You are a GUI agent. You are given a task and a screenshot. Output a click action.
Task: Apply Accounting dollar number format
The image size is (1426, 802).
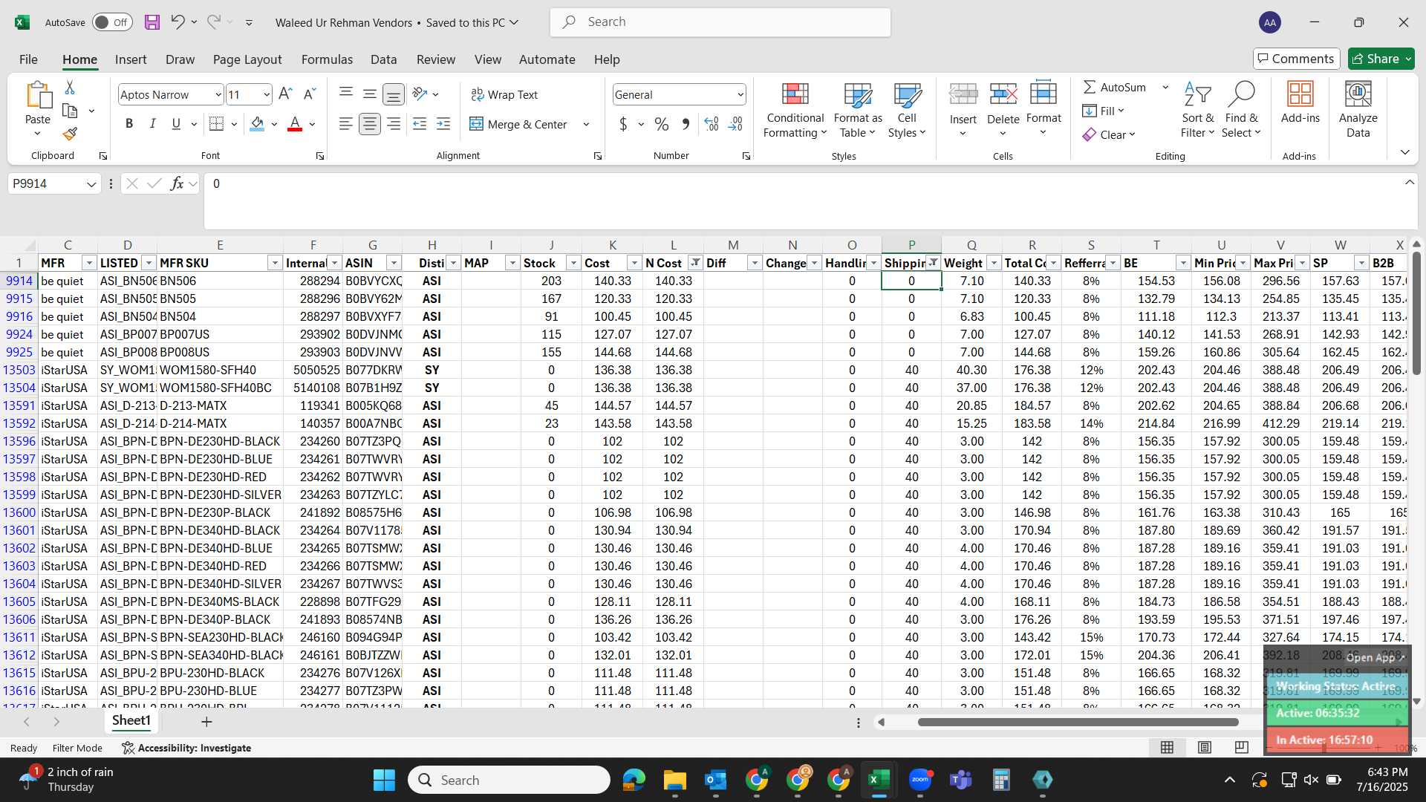click(623, 124)
